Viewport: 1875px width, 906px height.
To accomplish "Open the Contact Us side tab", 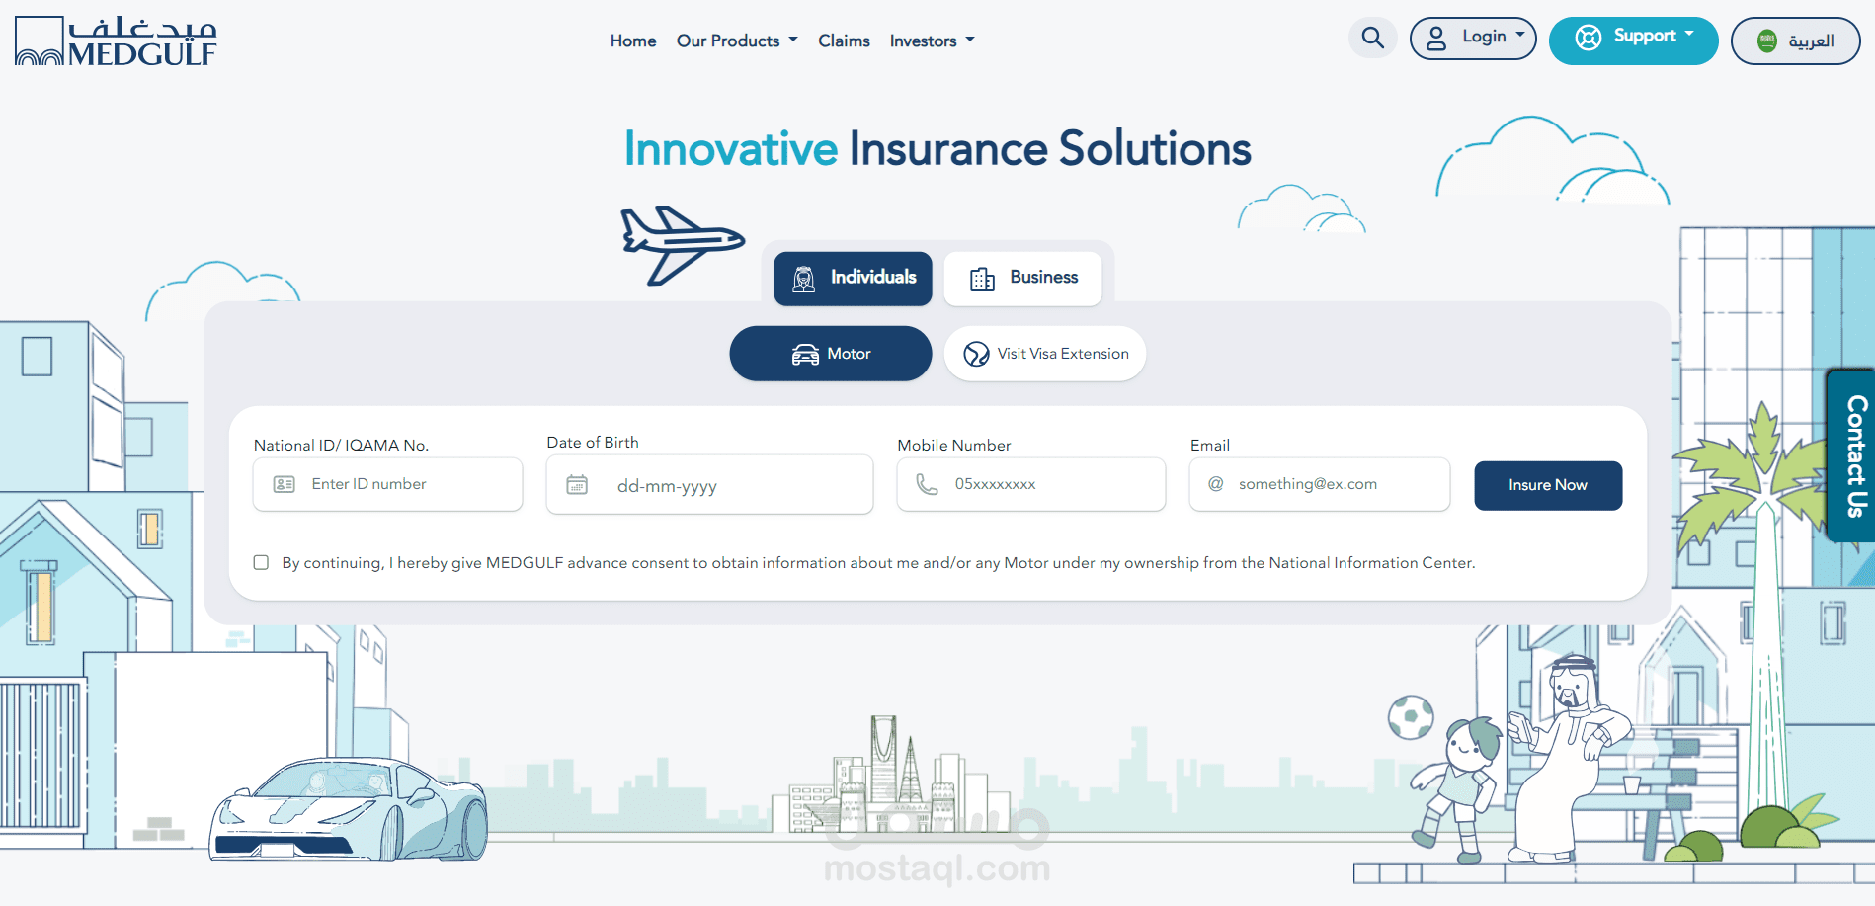I will coord(1851,455).
